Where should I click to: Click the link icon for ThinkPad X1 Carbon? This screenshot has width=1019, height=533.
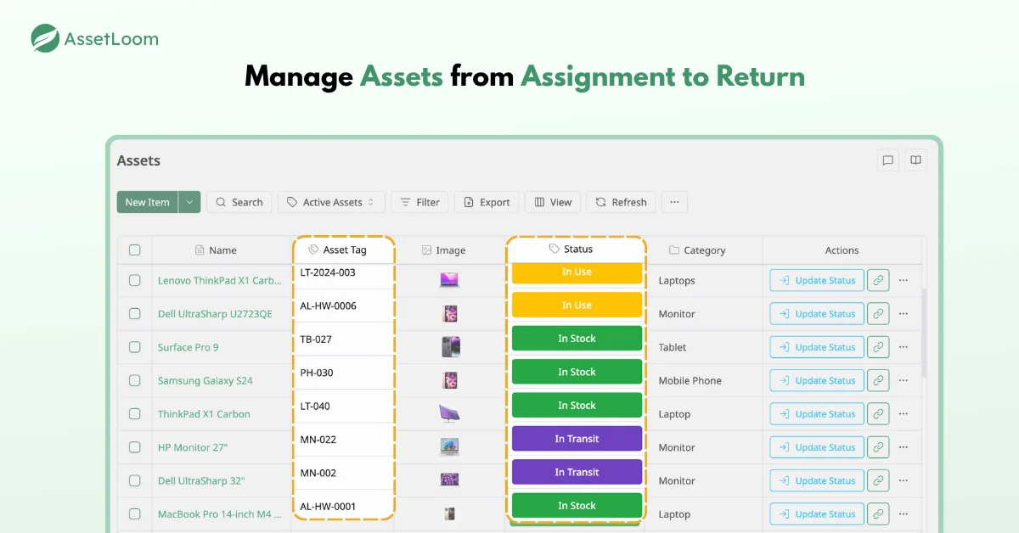pos(878,414)
